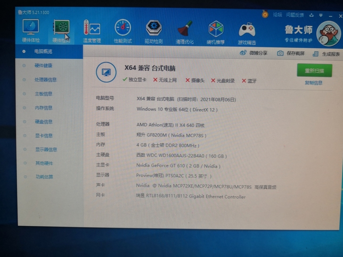Screen dimensions: 343x257
Task: Open 游戏精选 gamepad icon
Action: (247, 33)
